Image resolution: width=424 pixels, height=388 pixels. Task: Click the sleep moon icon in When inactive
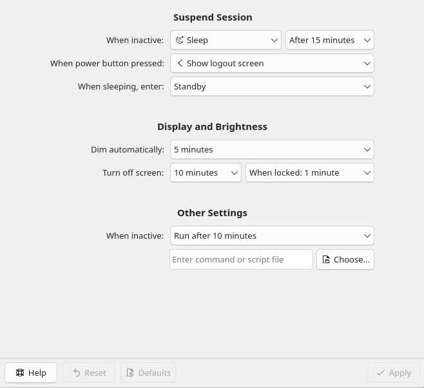click(180, 40)
